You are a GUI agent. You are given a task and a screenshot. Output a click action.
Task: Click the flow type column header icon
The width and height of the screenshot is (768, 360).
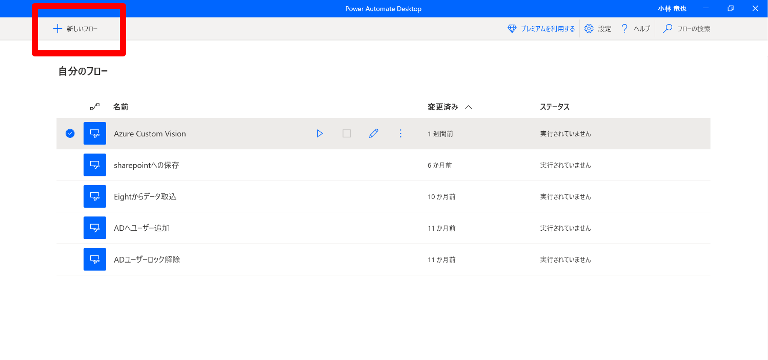95,107
